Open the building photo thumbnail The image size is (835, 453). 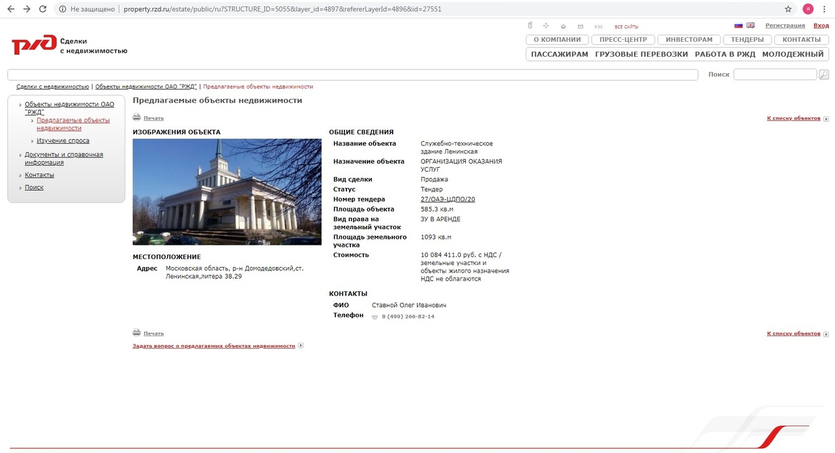pos(227,192)
